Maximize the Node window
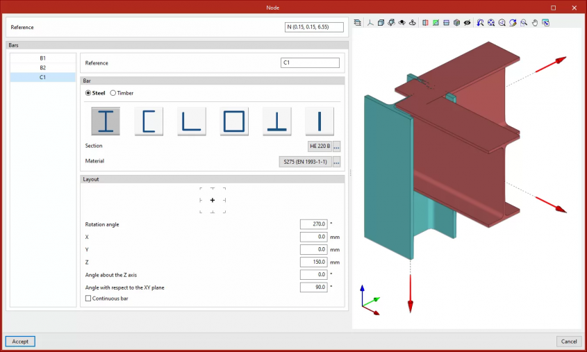 click(x=553, y=8)
